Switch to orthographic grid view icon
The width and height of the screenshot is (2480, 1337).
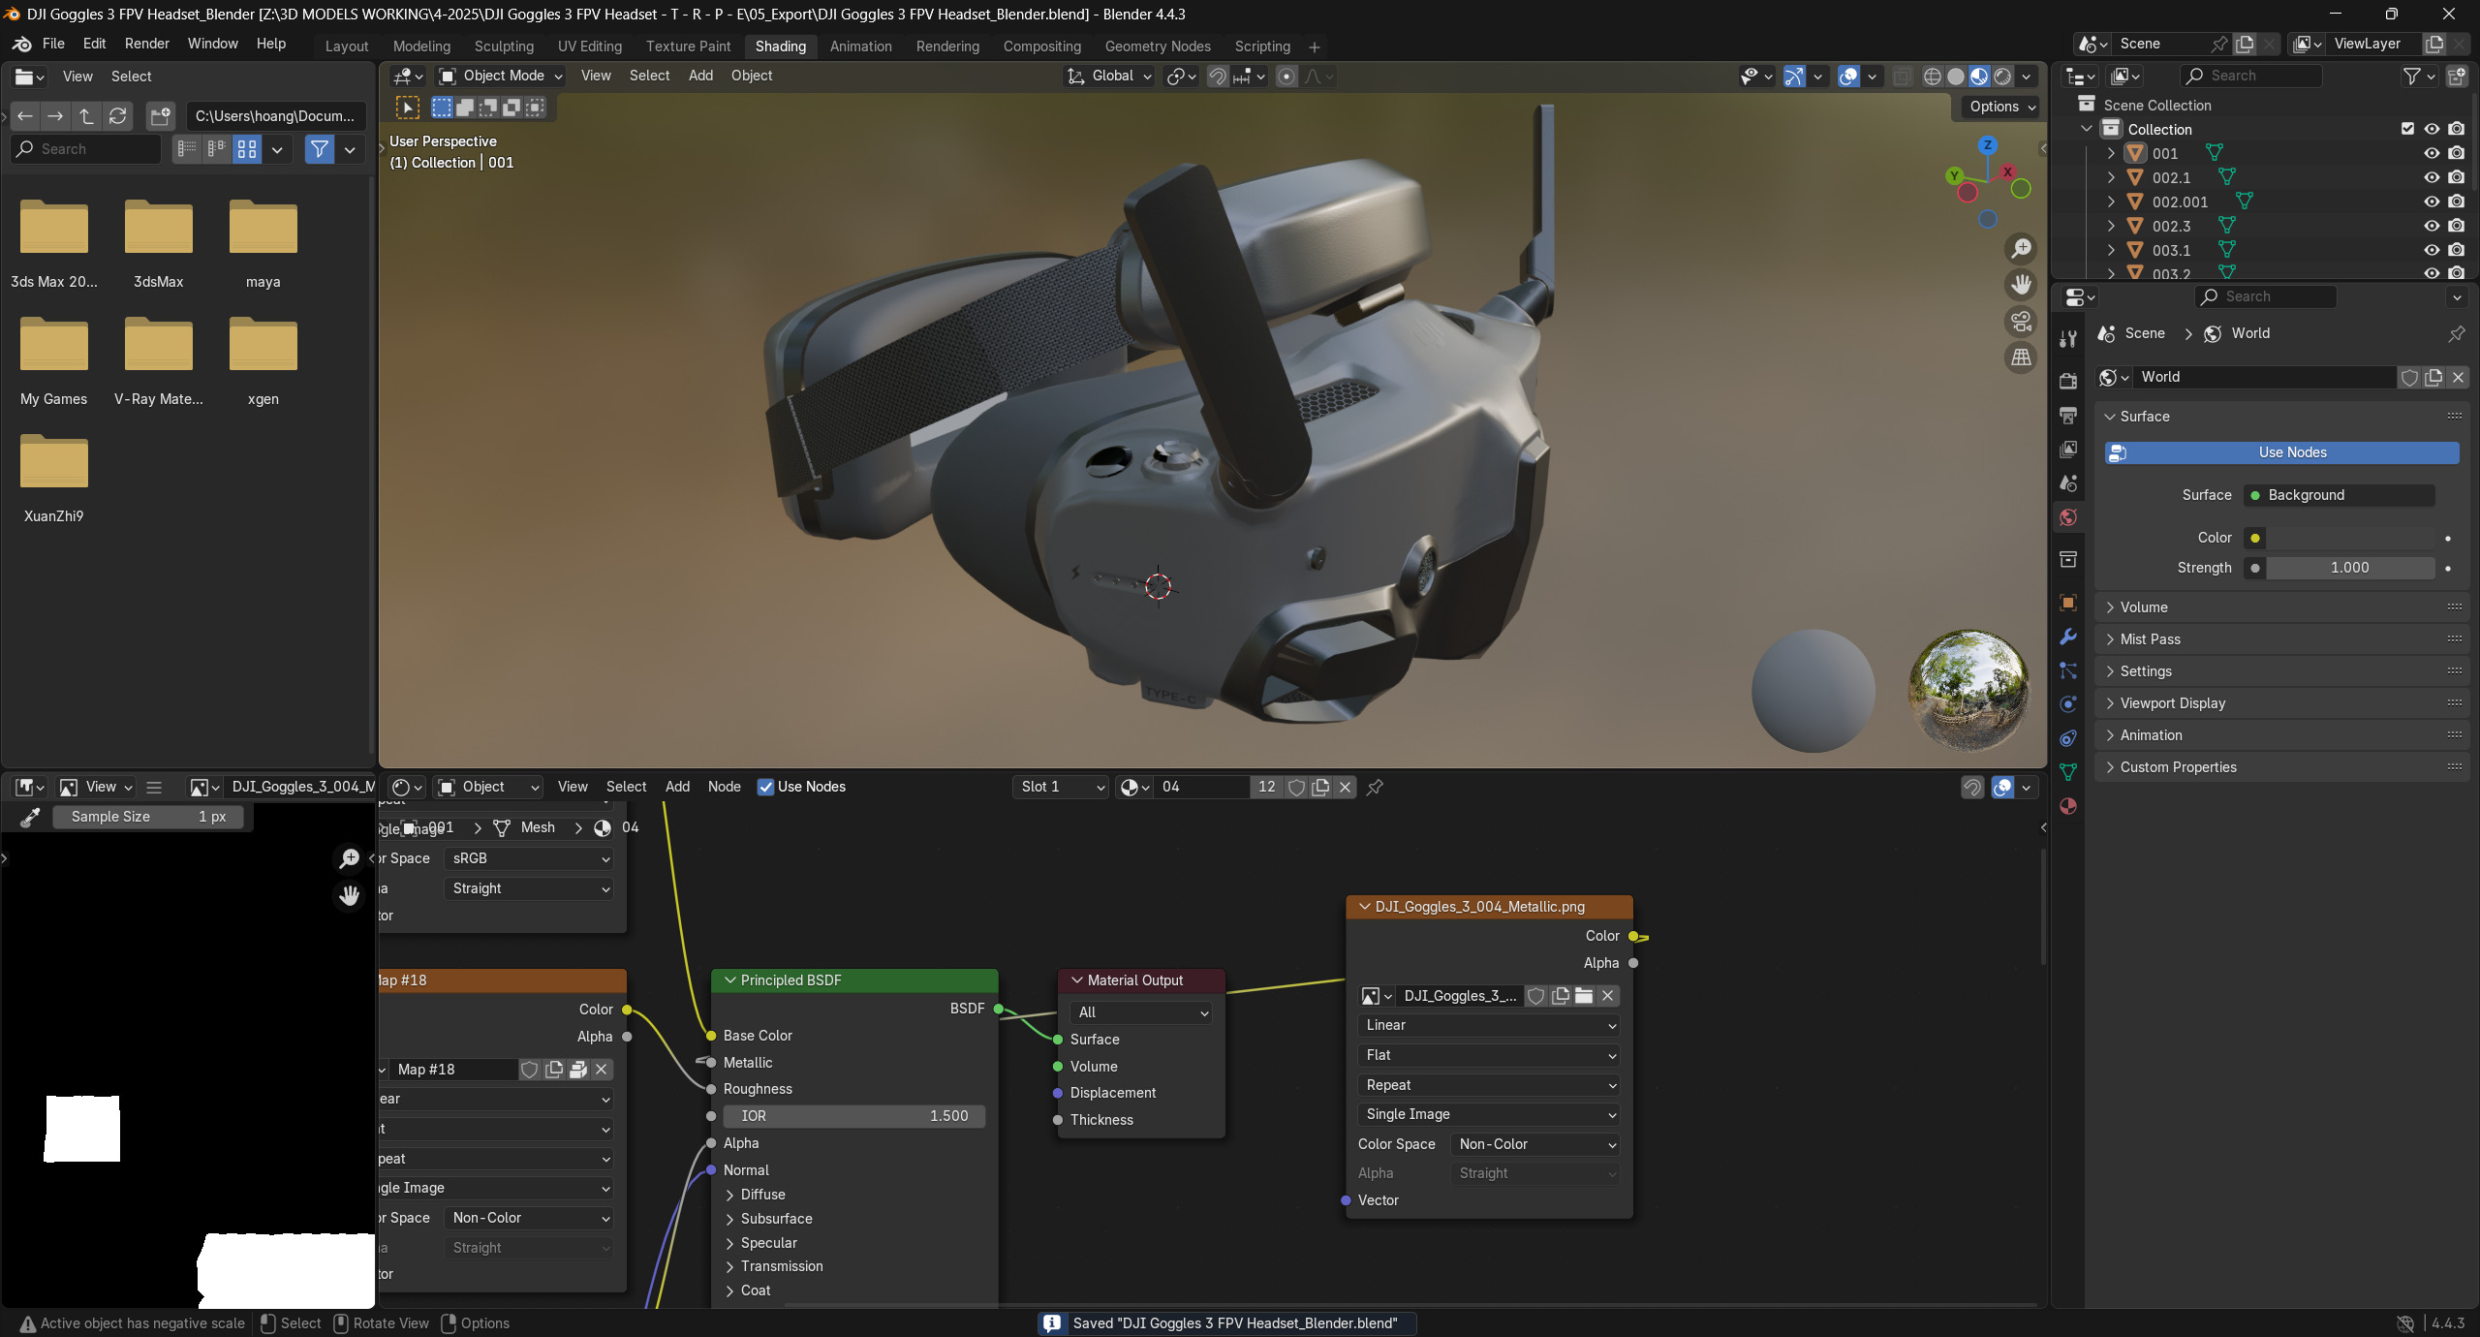tap(2021, 358)
